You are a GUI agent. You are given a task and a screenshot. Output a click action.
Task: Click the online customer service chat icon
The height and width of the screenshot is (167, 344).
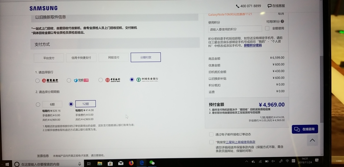269,6
